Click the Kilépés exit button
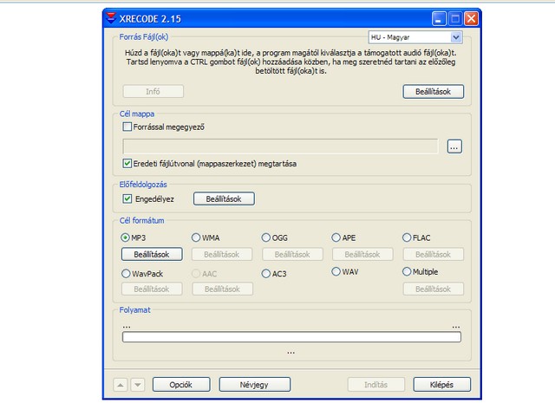This screenshot has height=416, width=555. (441, 384)
